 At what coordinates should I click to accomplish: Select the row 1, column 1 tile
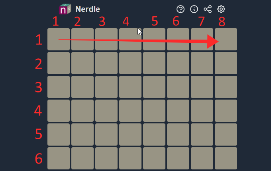click(x=59, y=39)
